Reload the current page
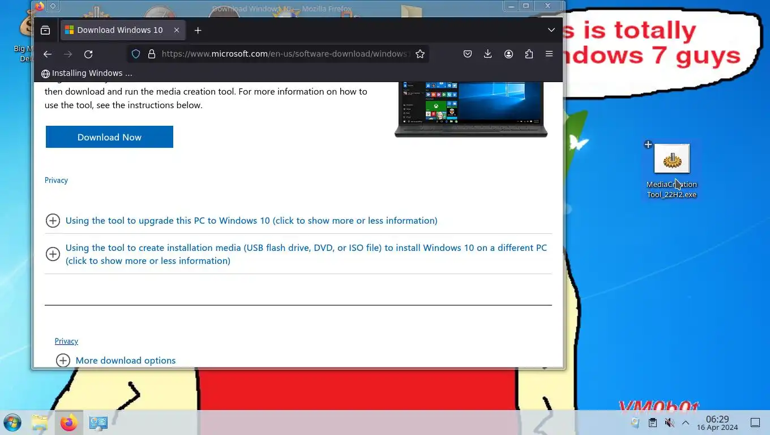 (x=88, y=54)
